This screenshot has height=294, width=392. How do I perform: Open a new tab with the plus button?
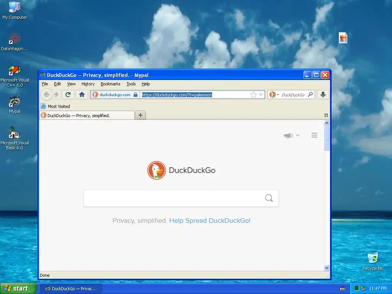coord(140,115)
